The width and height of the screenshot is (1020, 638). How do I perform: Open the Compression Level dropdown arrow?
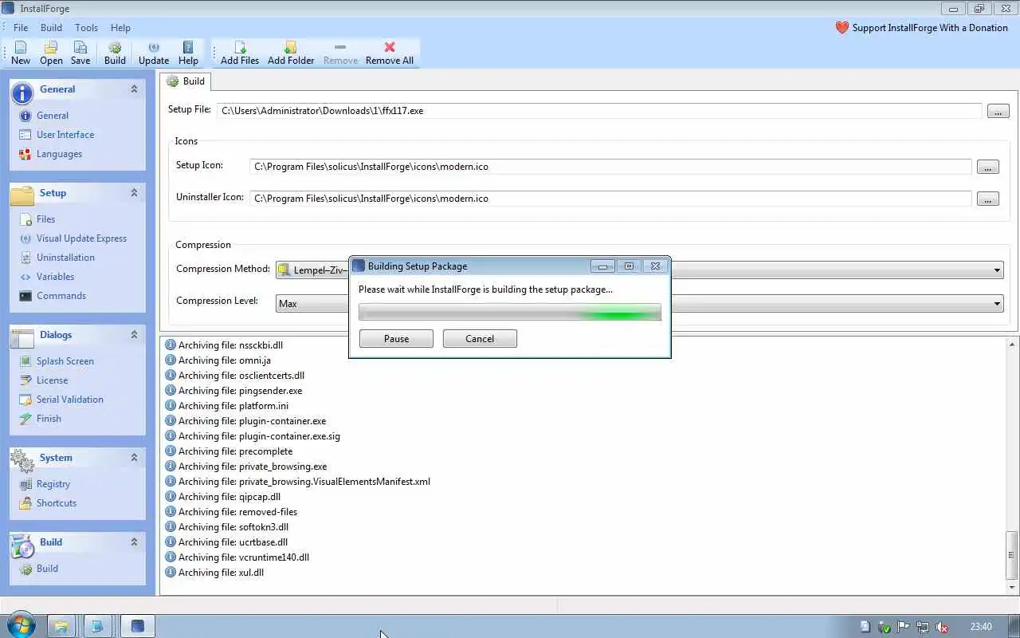(997, 303)
